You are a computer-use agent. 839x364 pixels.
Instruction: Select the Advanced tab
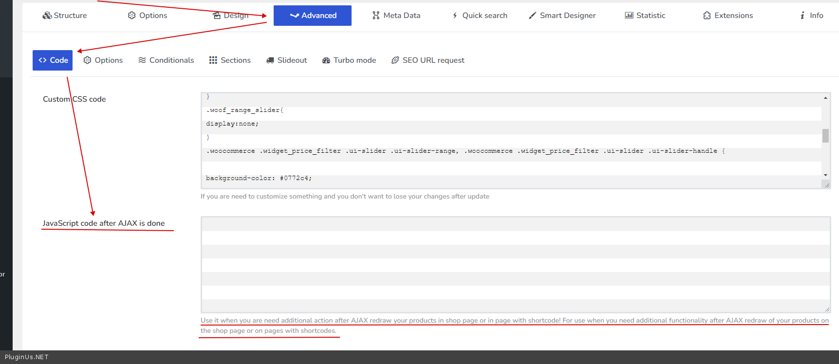(x=313, y=16)
